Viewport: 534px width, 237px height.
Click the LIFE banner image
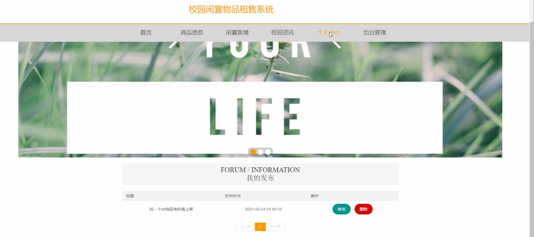(x=254, y=117)
